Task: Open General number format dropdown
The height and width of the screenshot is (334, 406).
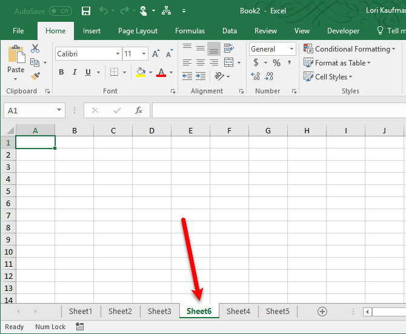Action: point(291,48)
